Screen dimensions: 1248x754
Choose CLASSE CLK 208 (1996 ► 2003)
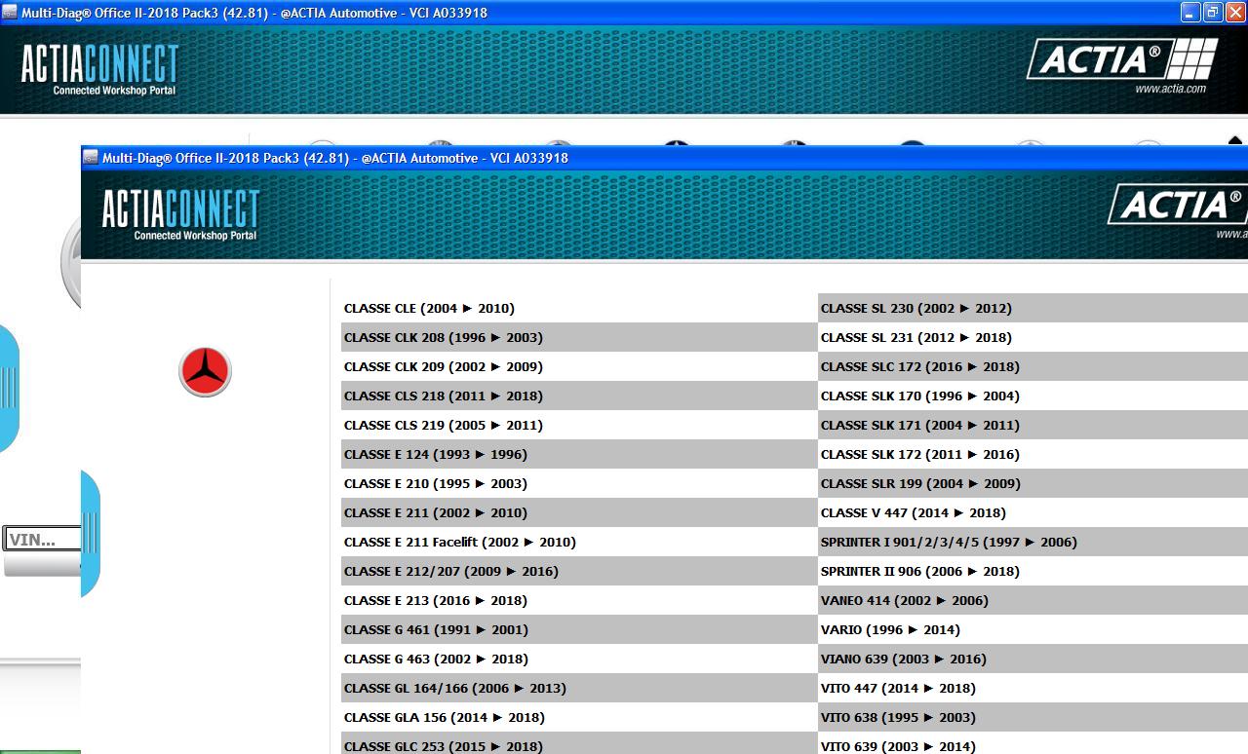579,337
